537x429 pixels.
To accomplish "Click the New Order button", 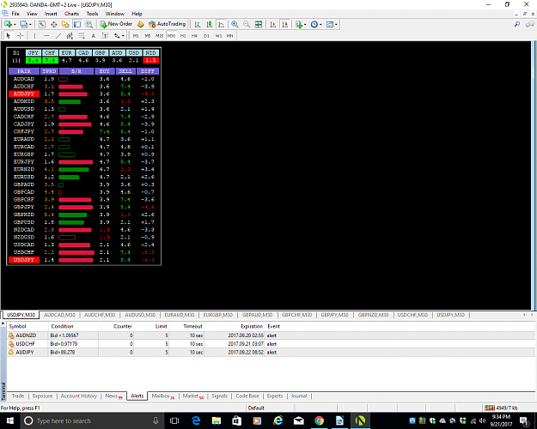I will click(116, 24).
